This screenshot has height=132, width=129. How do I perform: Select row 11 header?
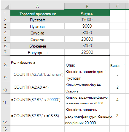[x=5, y=100]
